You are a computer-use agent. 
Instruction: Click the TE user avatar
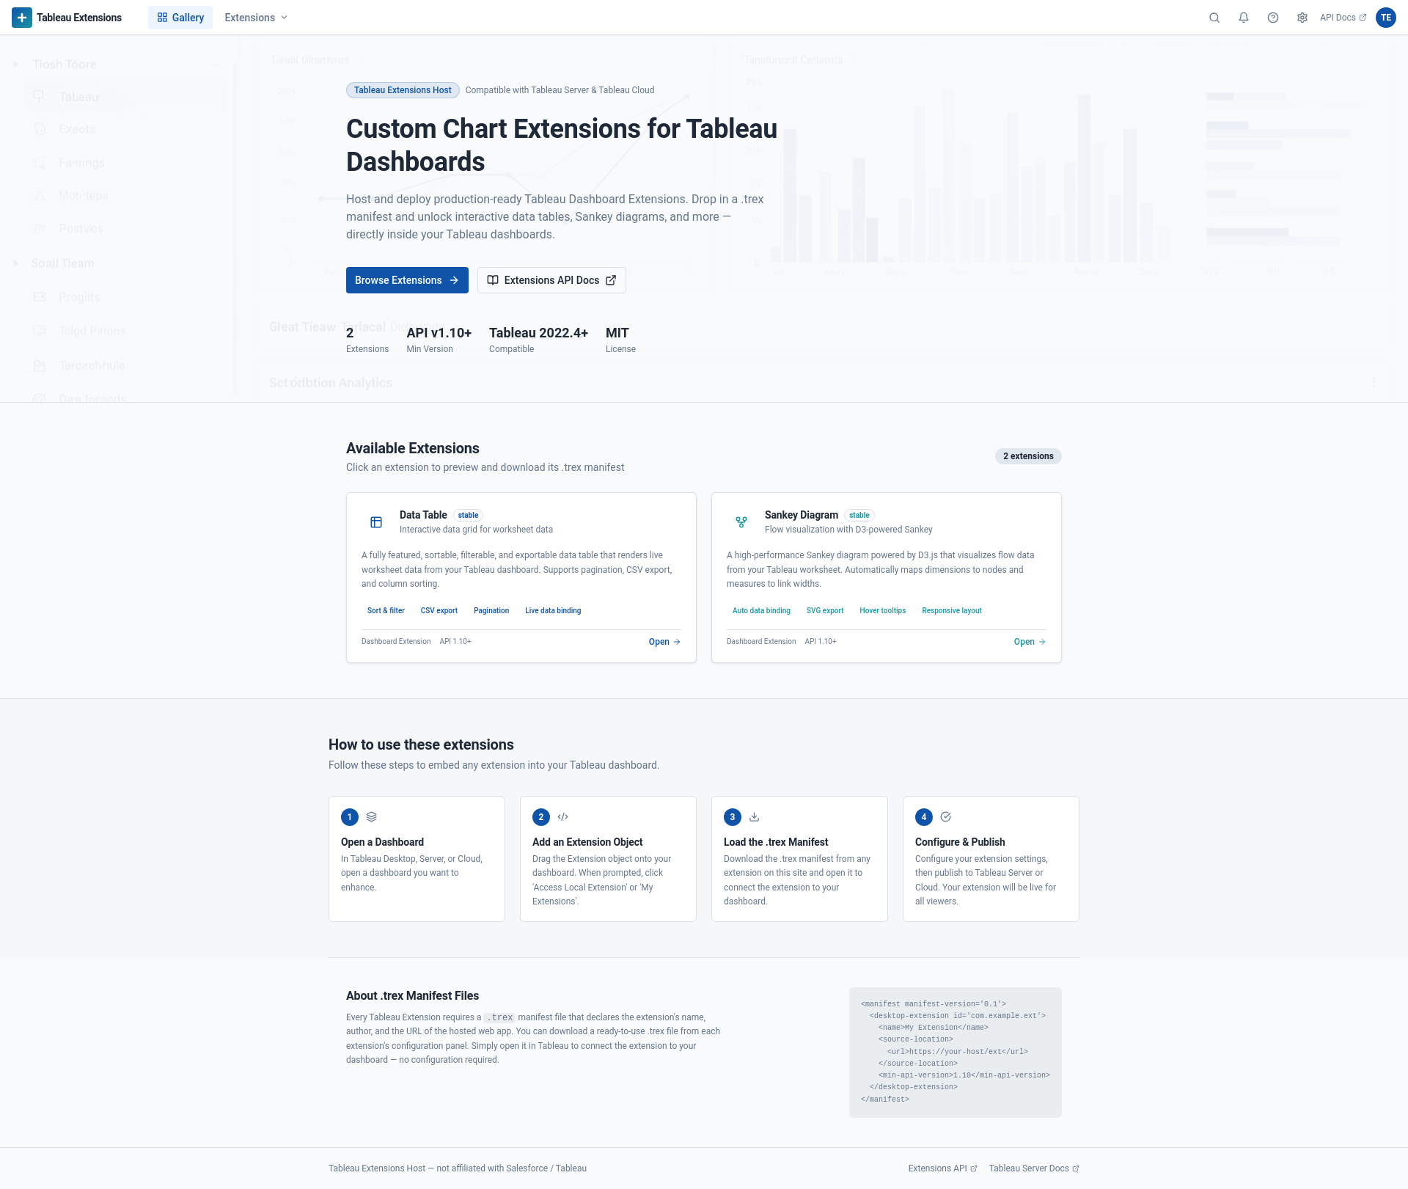[x=1386, y=18]
